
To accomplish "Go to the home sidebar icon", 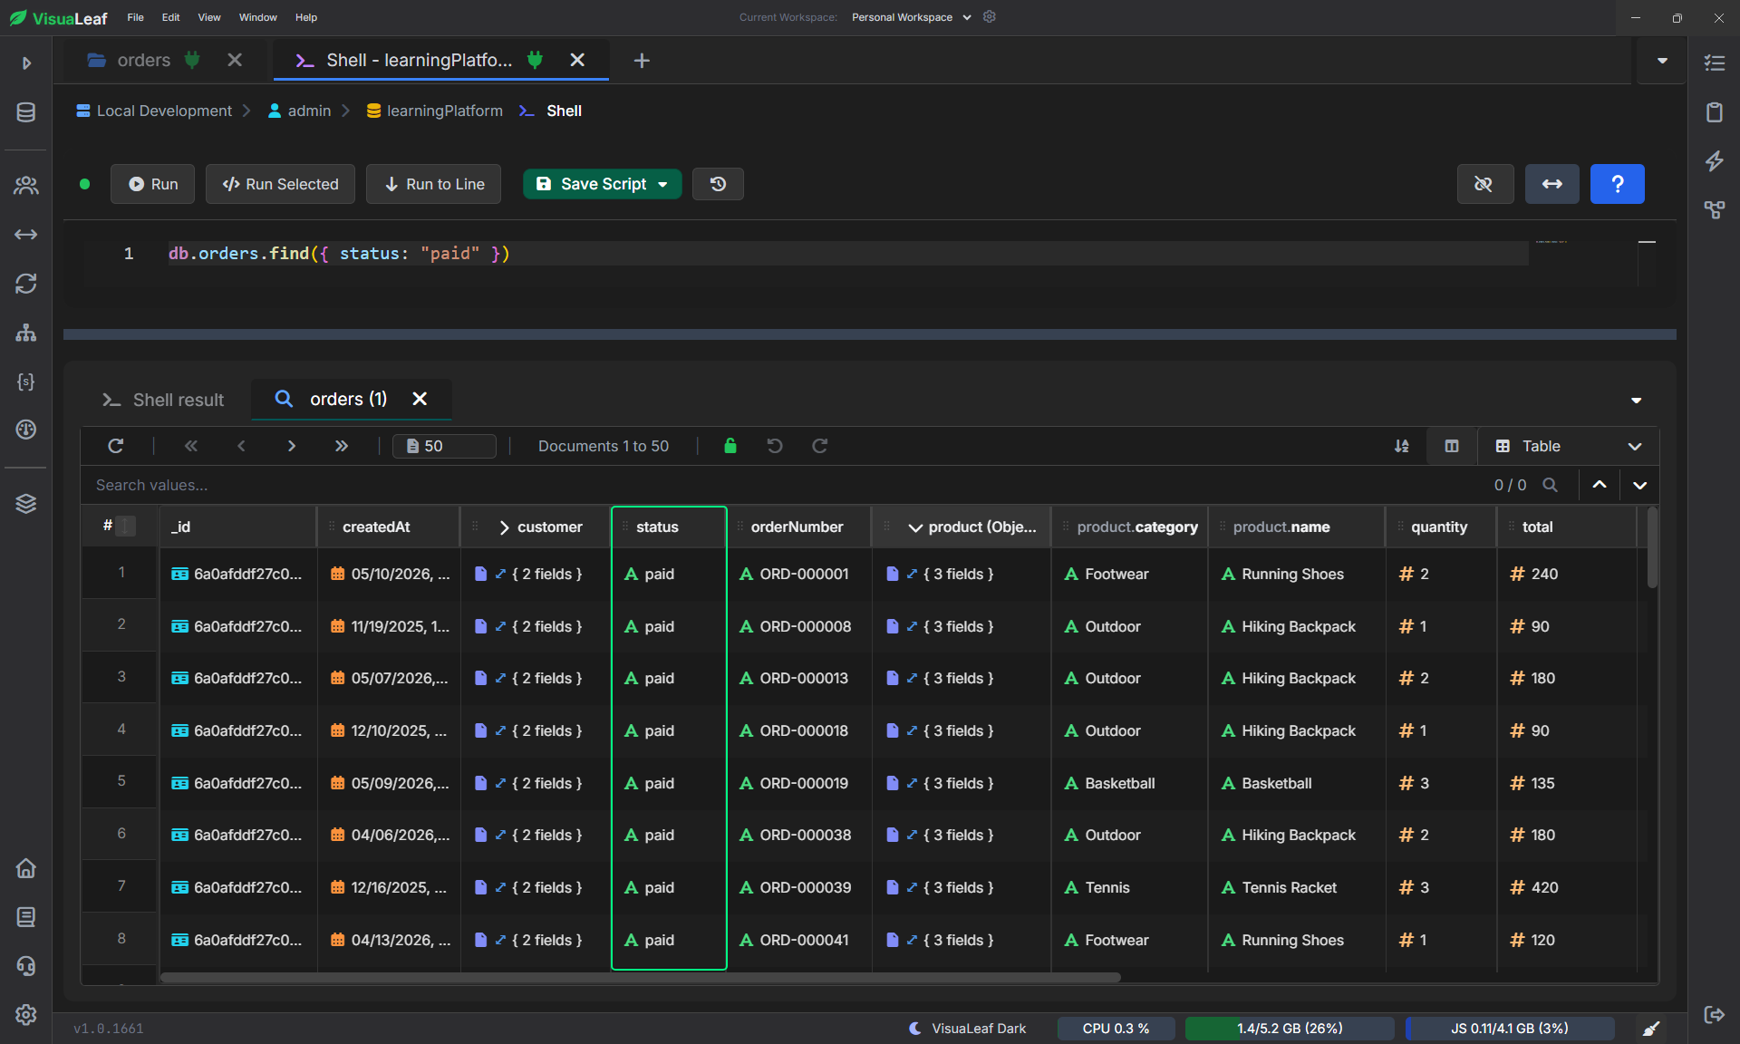I will point(26,868).
